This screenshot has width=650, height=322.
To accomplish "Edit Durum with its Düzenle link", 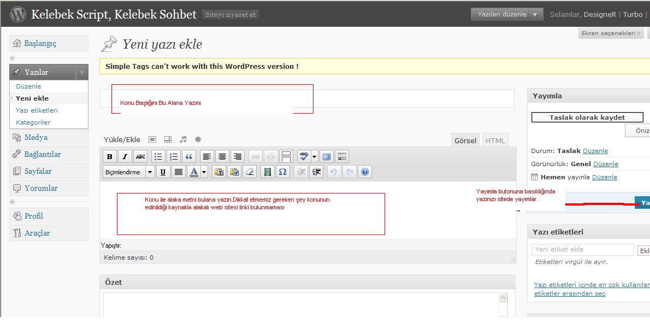I will 595,151.
